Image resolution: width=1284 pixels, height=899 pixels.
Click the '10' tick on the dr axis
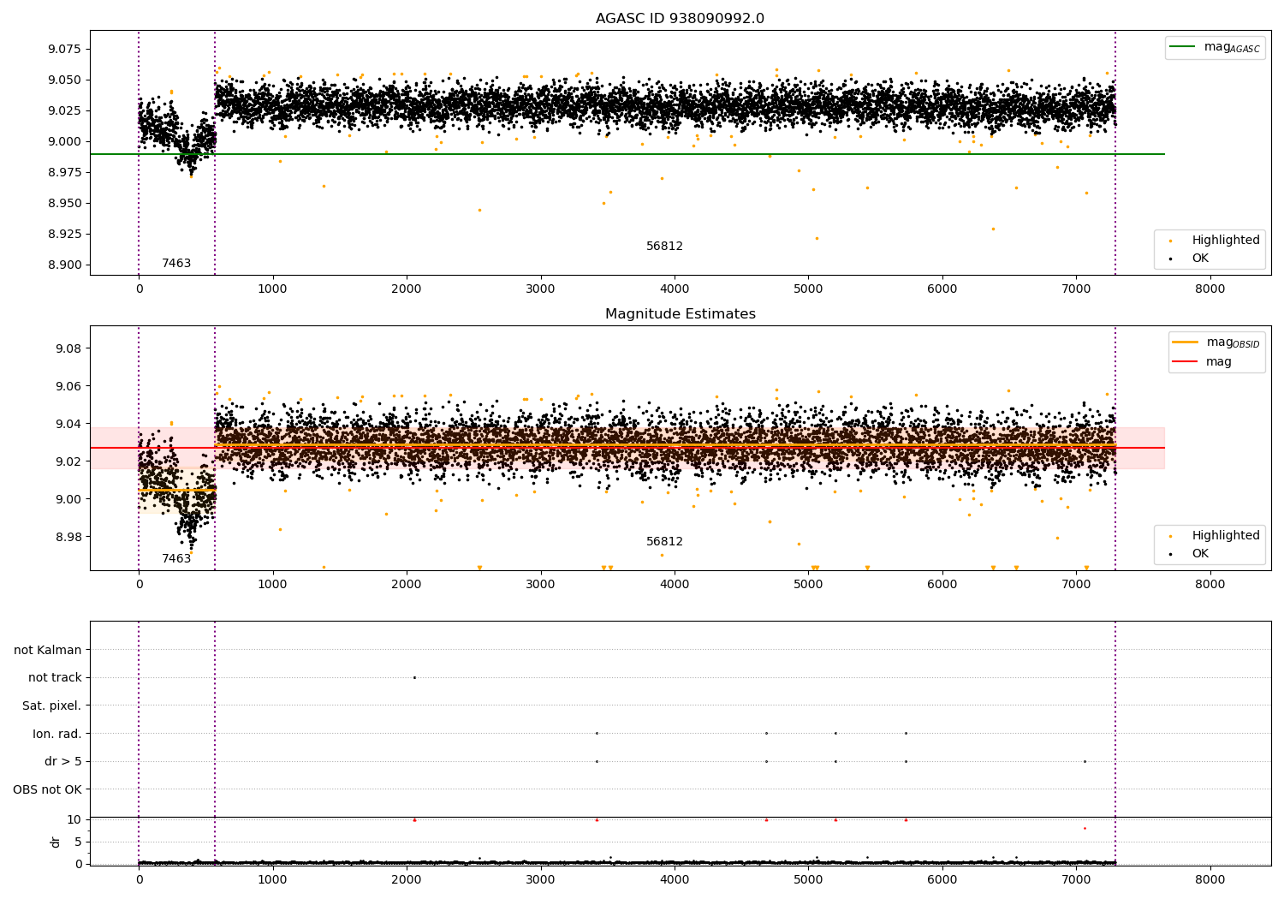tap(74, 819)
